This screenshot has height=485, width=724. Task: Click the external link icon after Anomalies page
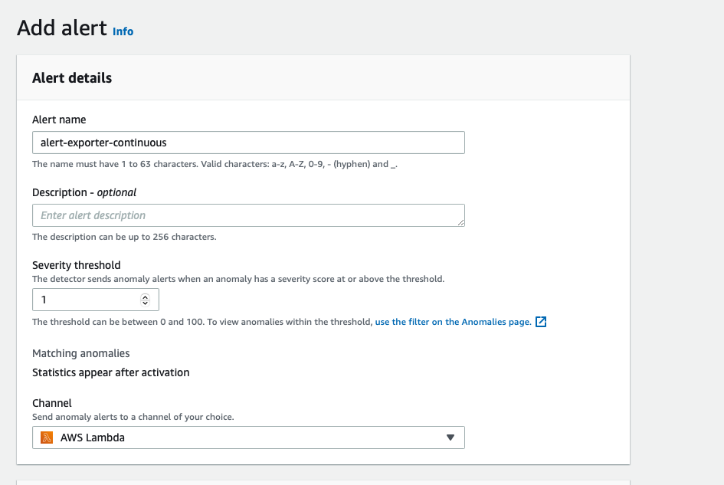(x=541, y=322)
